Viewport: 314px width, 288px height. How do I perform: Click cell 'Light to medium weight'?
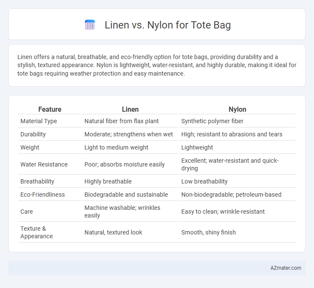coord(116,147)
